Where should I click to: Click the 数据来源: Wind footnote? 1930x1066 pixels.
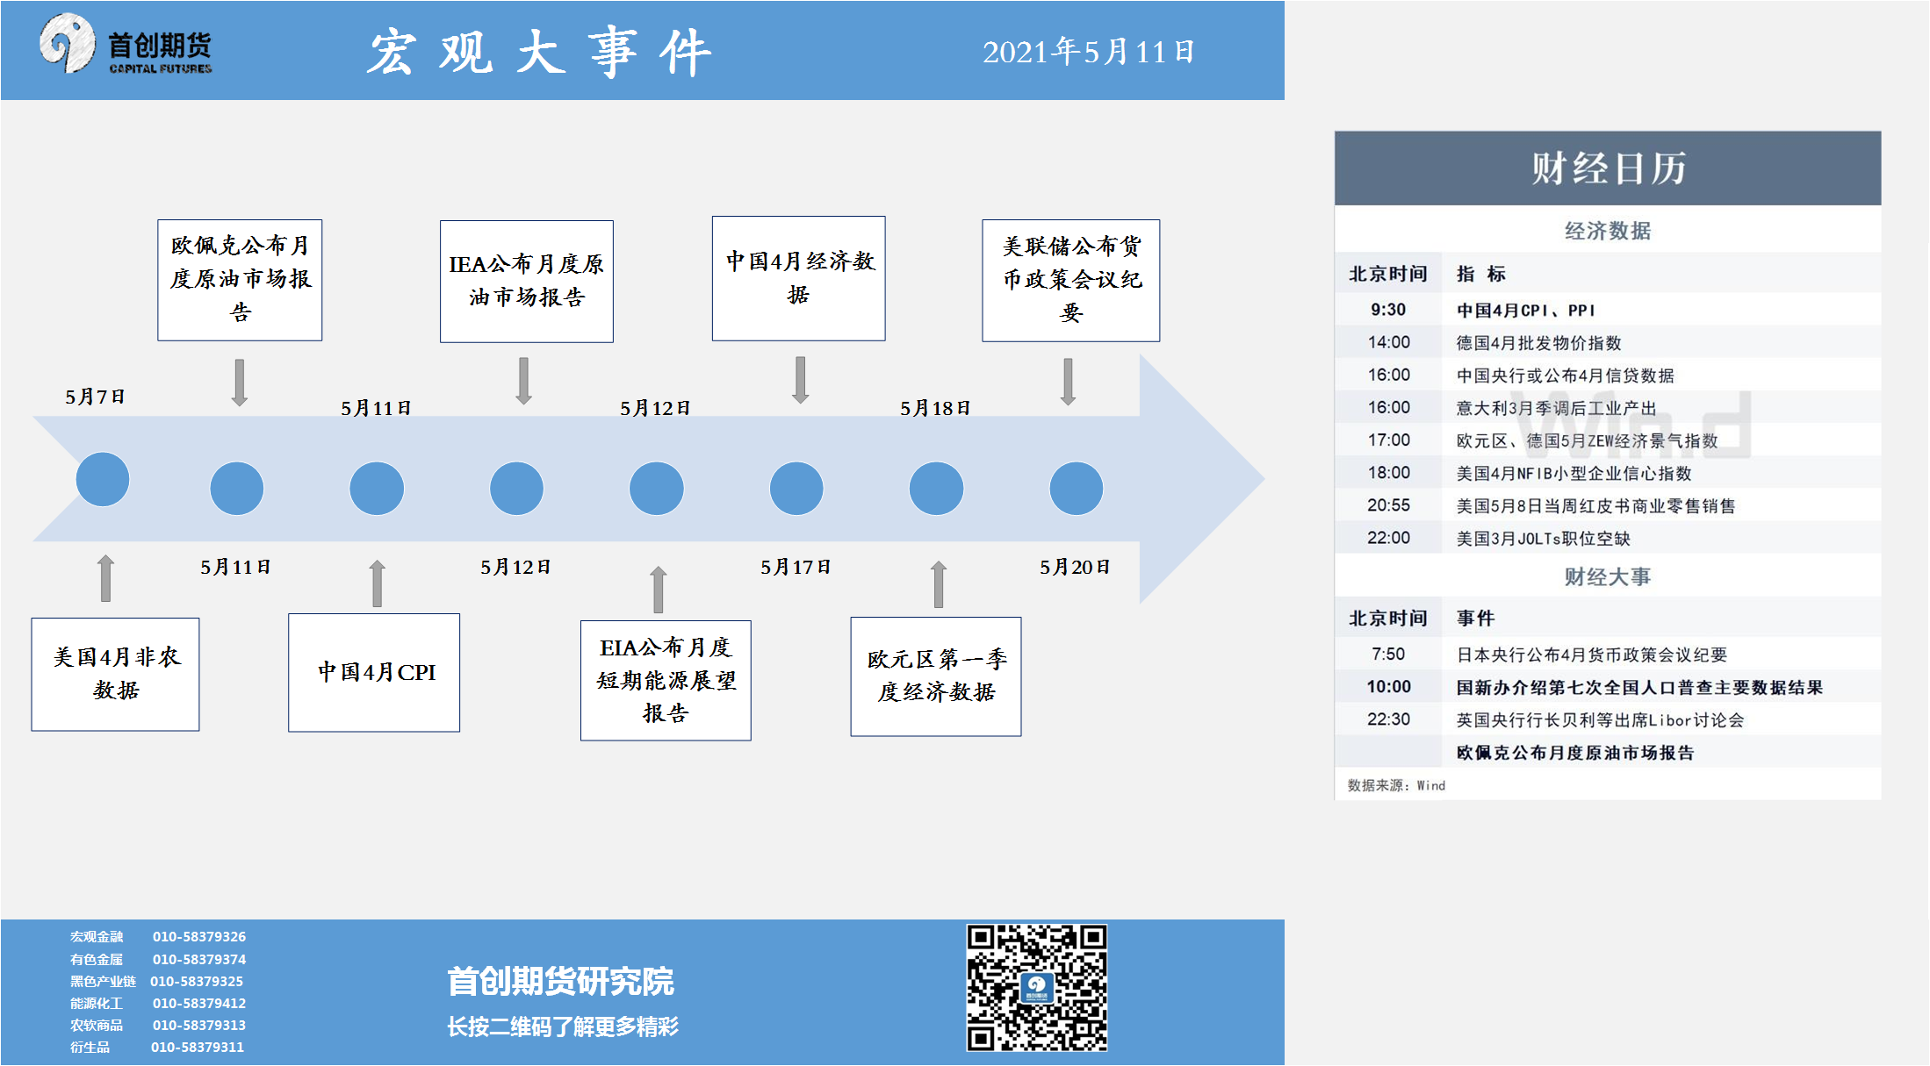pos(1396,785)
